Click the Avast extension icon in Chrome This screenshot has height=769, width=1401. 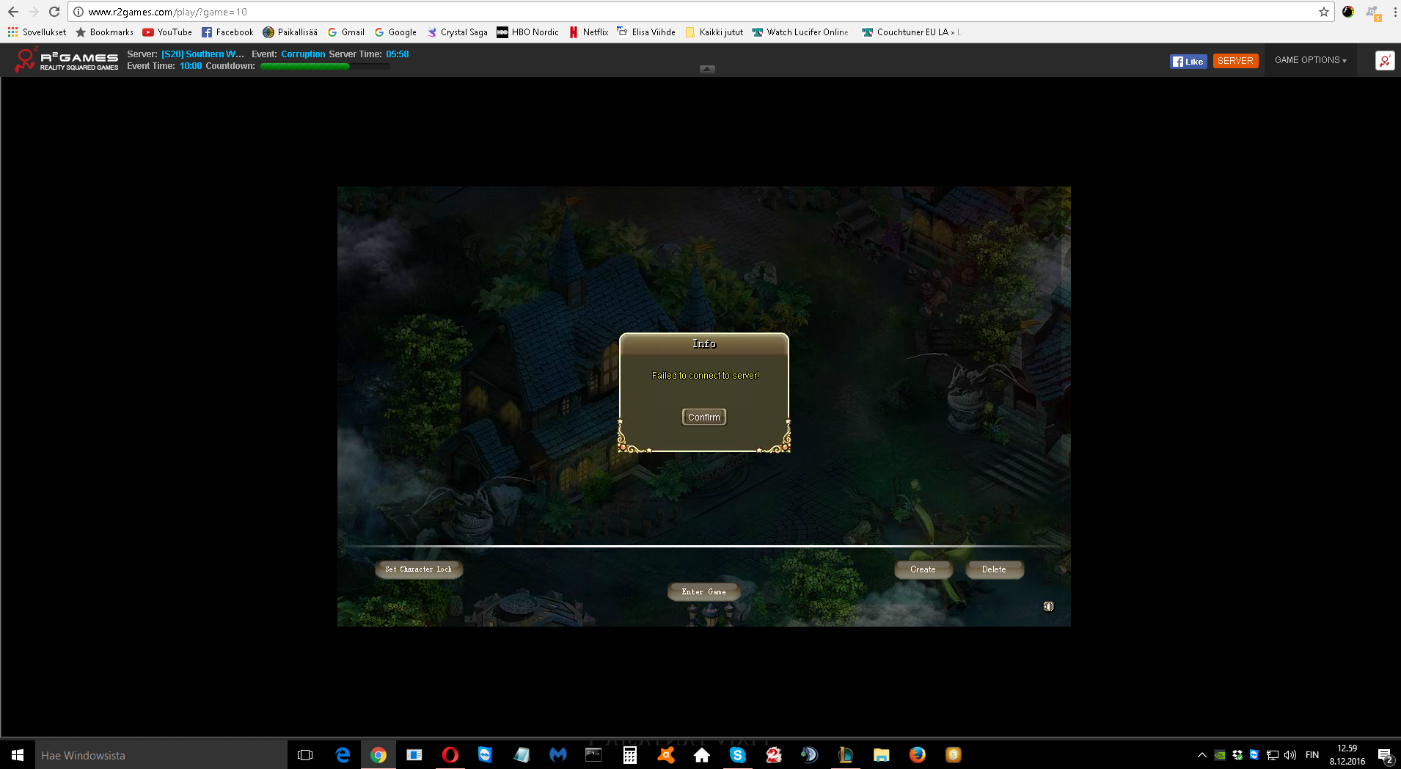pyautogui.click(x=1372, y=12)
